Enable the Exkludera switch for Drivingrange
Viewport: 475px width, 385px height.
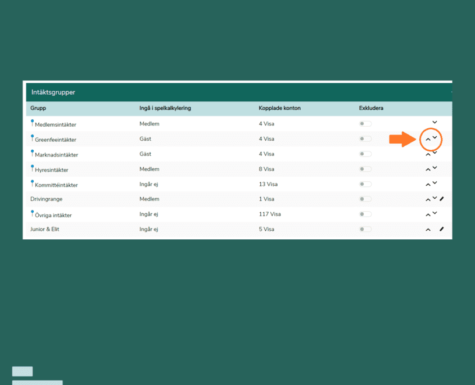365,199
